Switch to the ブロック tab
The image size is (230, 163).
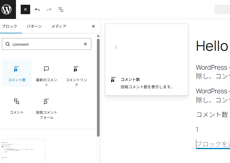pos(9,26)
